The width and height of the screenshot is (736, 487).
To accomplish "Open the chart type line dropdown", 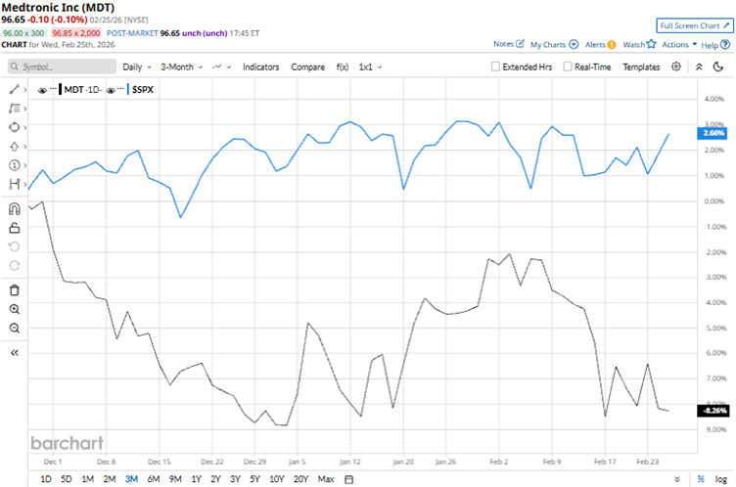I will click(221, 67).
